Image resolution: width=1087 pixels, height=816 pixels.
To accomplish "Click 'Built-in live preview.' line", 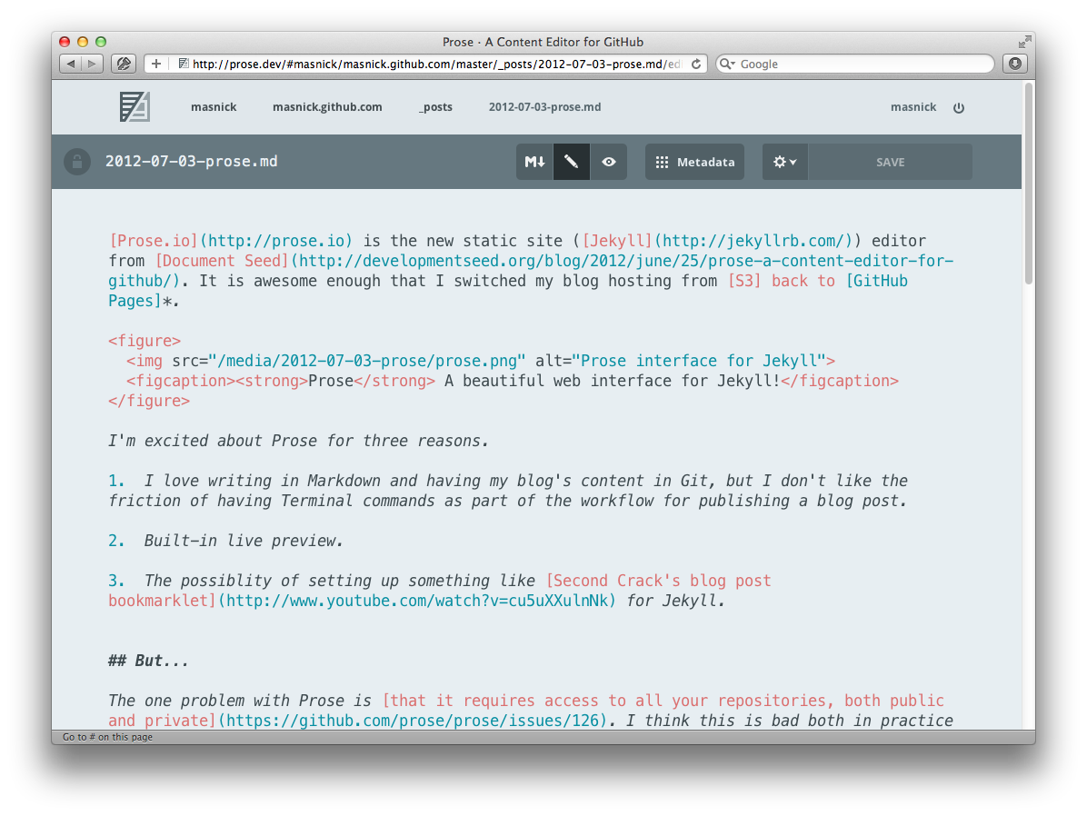I will click(244, 541).
